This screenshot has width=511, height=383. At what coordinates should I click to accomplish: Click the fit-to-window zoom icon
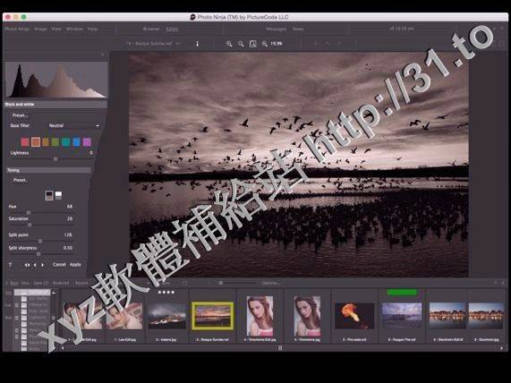252,44
